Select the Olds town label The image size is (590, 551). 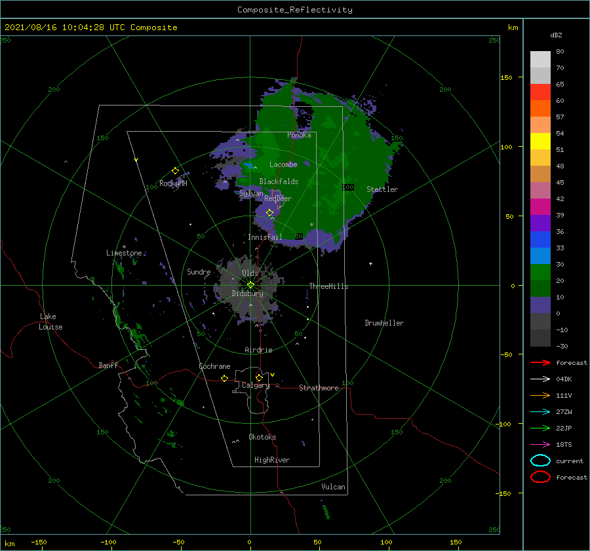[x=250, y=273]
